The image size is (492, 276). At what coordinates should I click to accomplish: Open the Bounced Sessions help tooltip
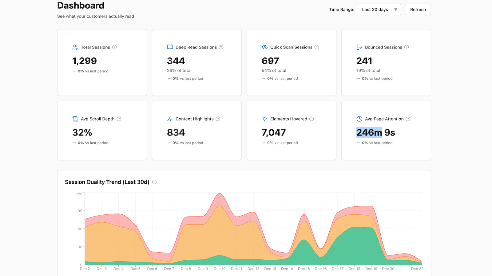(x=407, y=47)
